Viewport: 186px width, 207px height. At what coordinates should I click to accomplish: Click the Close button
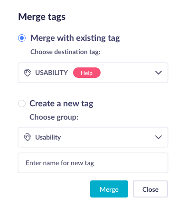click(x=150, y=189)
